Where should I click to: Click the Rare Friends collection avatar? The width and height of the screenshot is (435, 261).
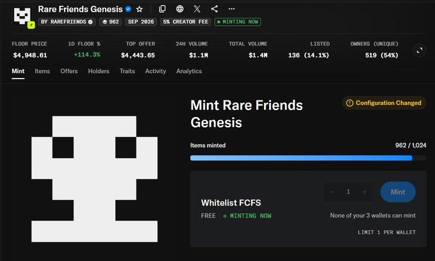coord(22,16)
